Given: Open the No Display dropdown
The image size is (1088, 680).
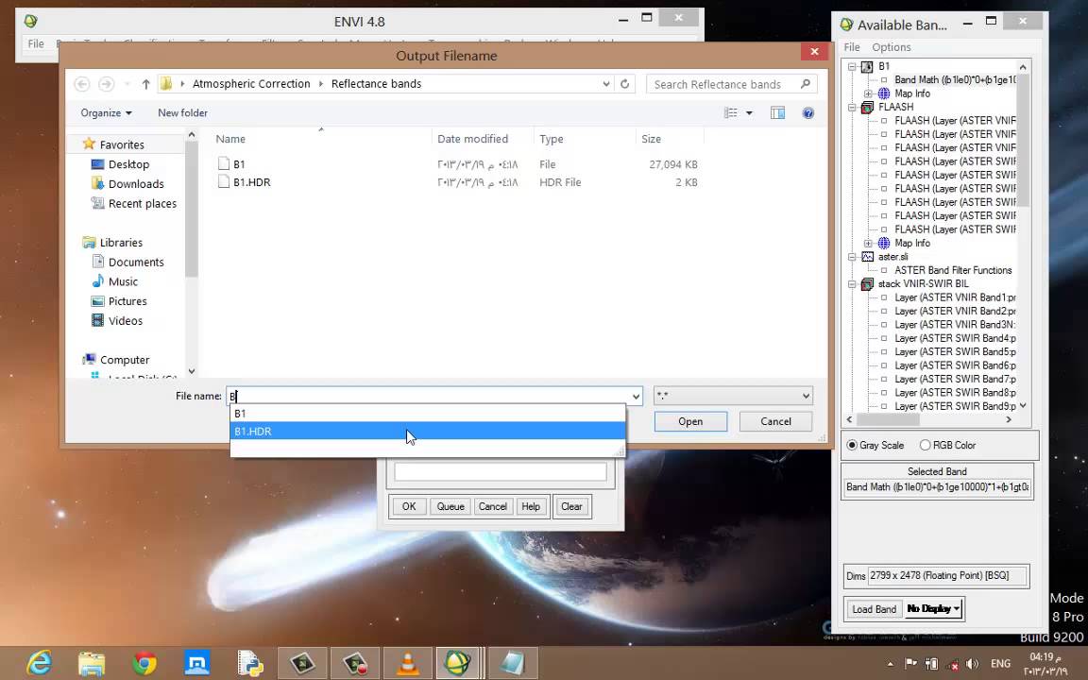Looking at the screenshot, I should tap(933, 608).
